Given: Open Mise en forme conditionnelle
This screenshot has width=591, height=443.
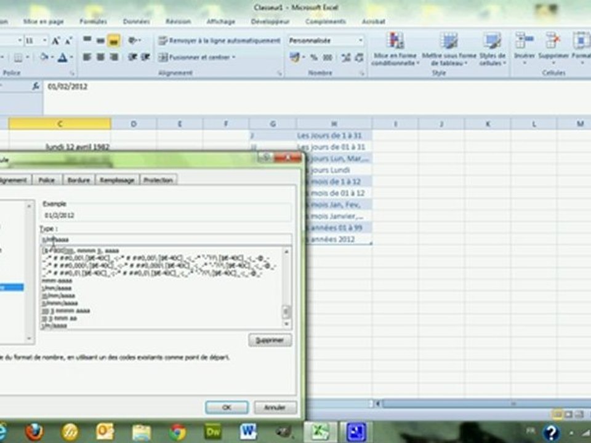Looking at the screenshot, I should coord(395,49).
